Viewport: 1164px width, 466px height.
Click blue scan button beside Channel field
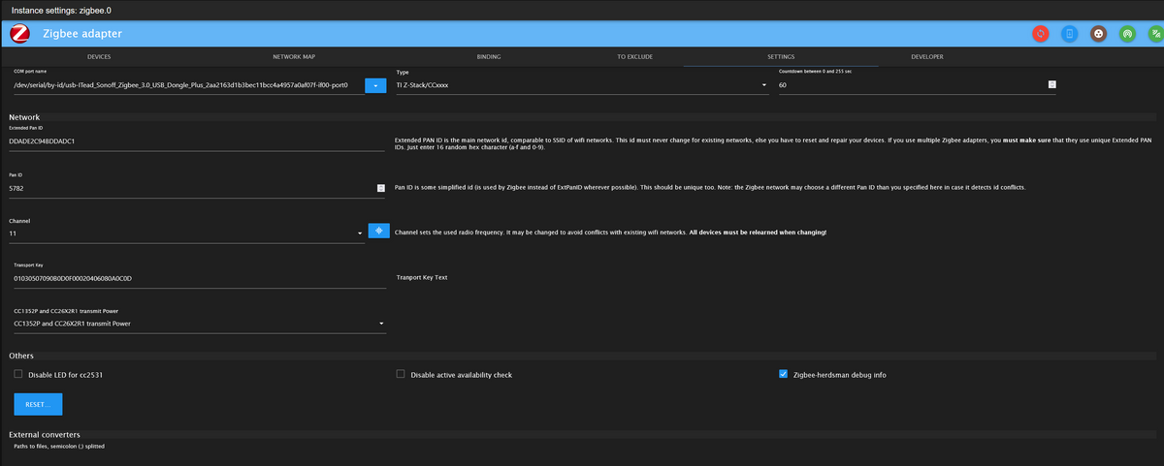click(378, 232)
